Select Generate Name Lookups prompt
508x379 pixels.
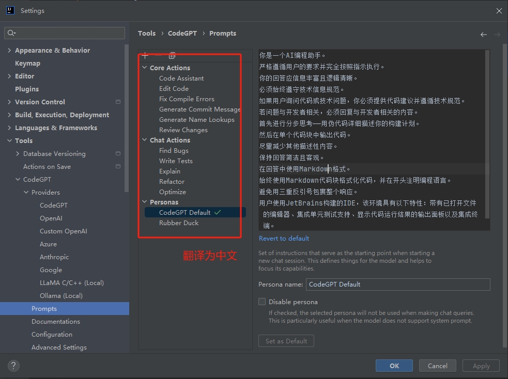click(197, 120)
